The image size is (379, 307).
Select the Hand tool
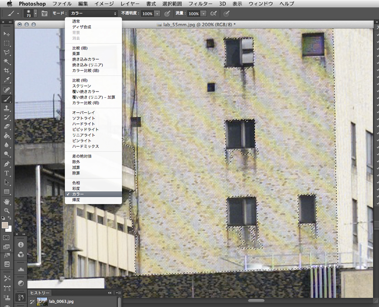point(7,201)
